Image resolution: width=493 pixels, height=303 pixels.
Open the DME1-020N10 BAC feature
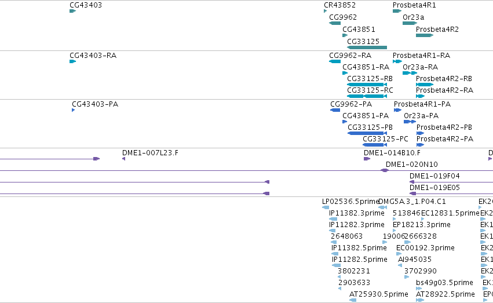(385, 170)
